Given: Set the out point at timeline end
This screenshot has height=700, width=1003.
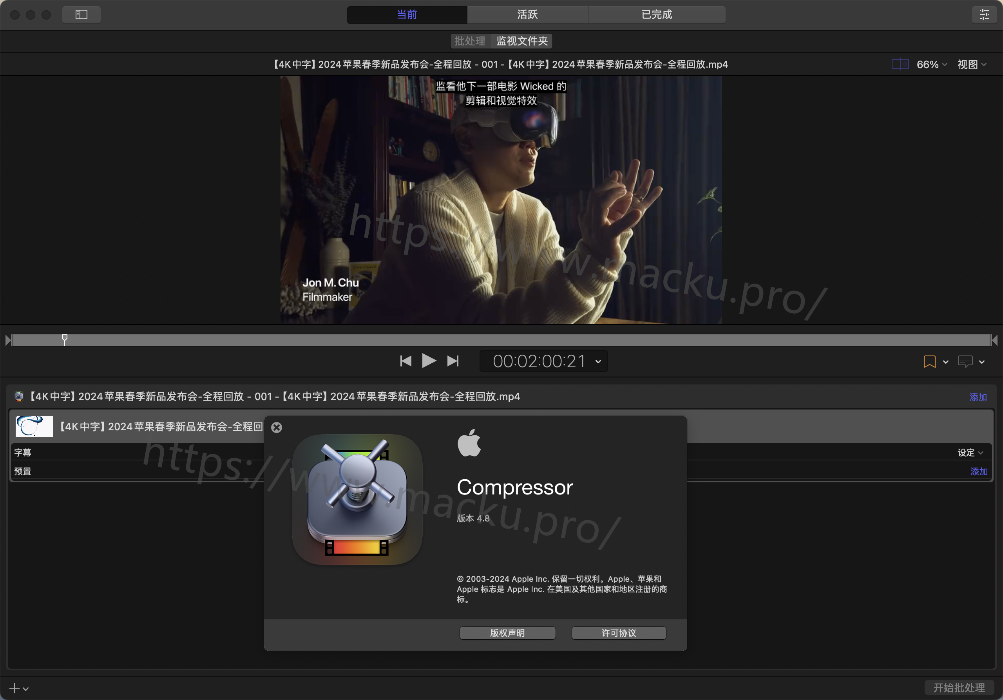Looking at the screenshot, I should tap(994, 340).
